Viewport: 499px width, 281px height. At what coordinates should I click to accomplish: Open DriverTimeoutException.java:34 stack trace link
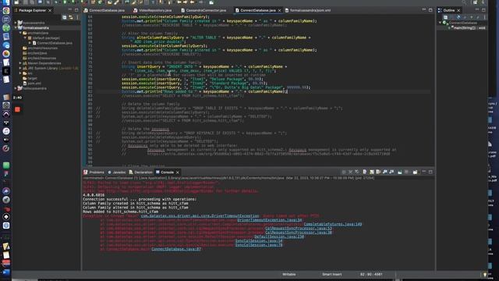click(x=270, y=220)
